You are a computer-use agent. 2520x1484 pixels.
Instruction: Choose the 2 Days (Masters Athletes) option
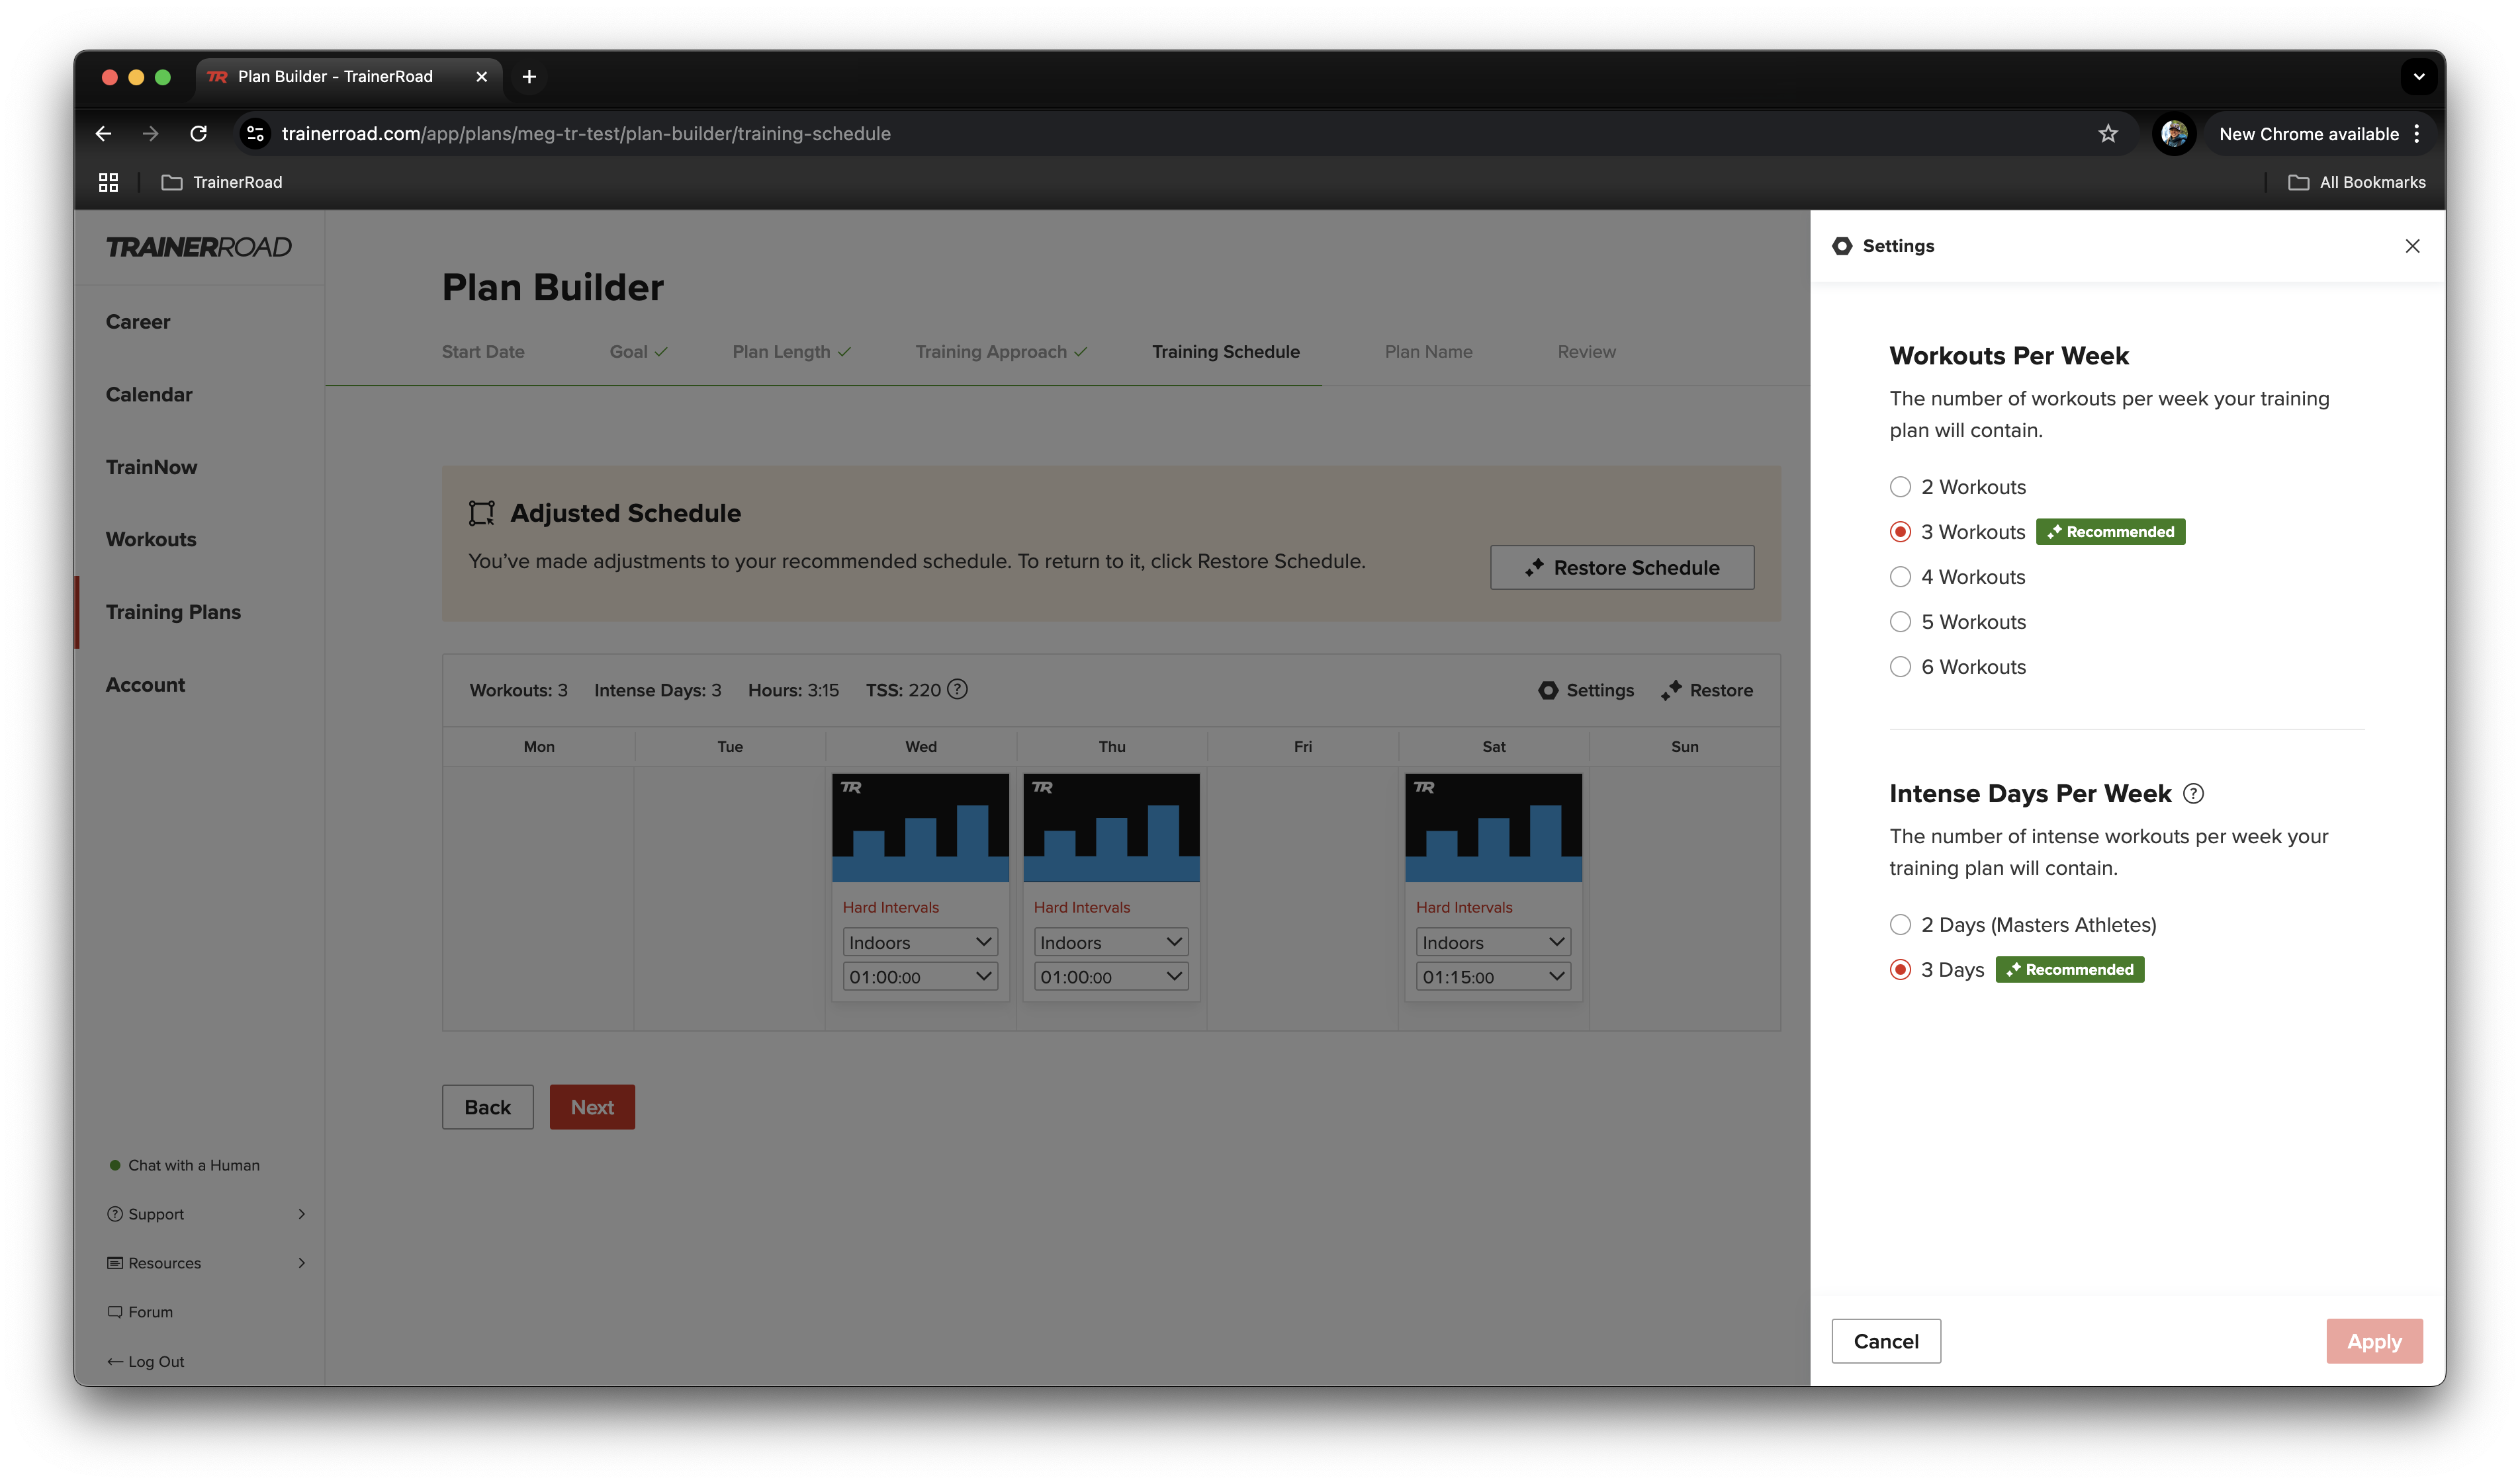click(1900, 925)
